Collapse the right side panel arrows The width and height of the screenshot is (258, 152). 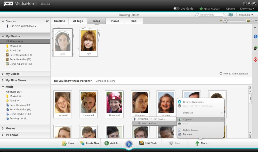point(255,28)
